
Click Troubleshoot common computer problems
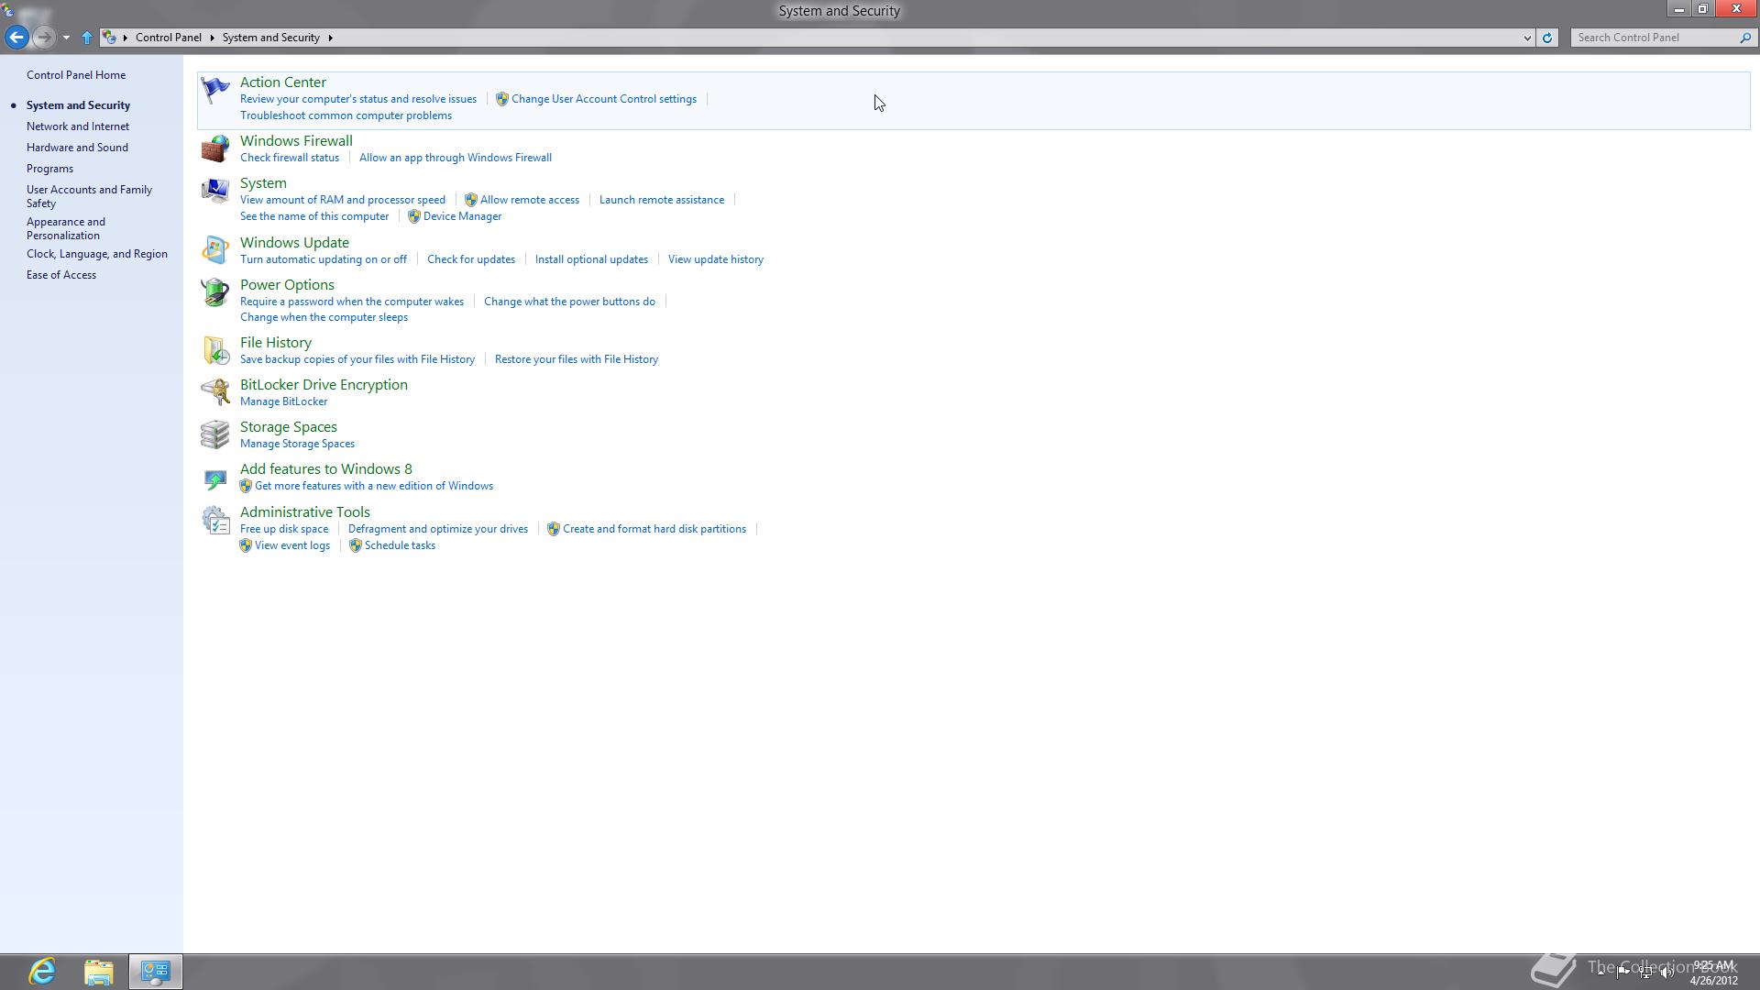pos(346,115)
